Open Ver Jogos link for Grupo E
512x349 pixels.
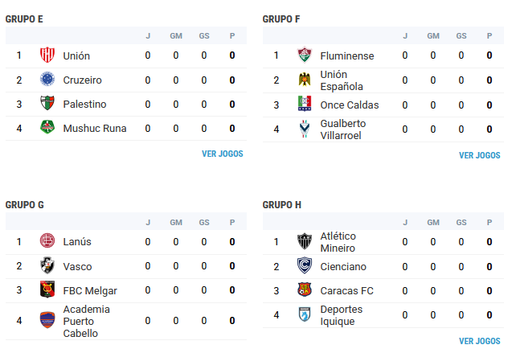(222, 154)
